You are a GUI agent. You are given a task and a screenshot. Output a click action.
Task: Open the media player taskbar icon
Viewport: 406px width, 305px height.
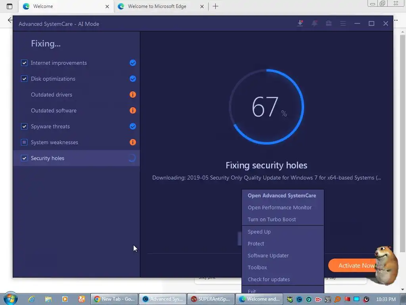65,299
